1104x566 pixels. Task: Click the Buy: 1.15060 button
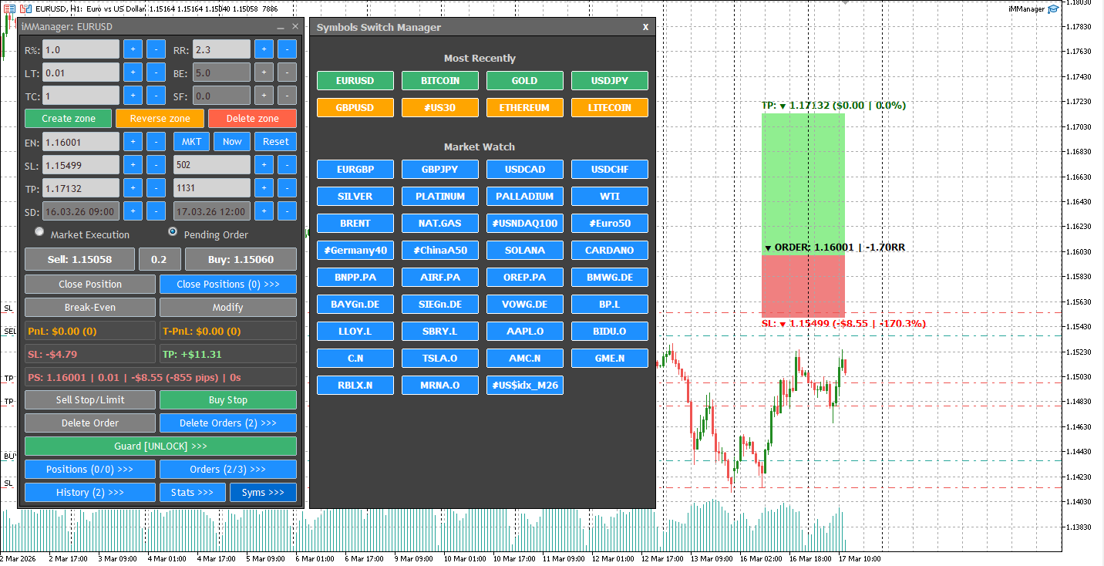[x=241, y=260]
